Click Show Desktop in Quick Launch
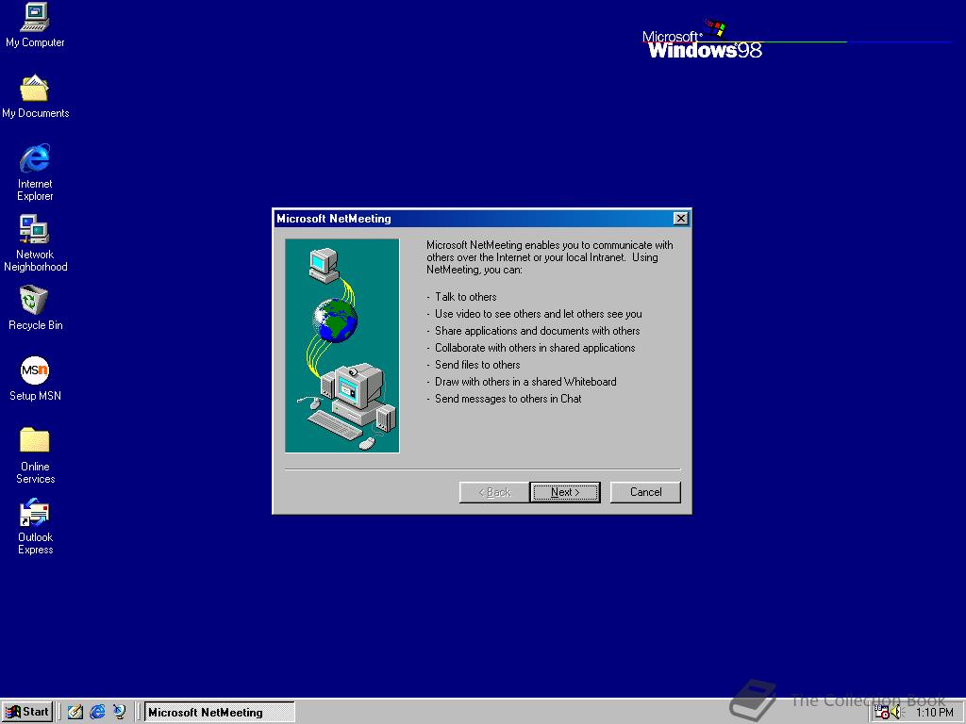 [75, 712]
